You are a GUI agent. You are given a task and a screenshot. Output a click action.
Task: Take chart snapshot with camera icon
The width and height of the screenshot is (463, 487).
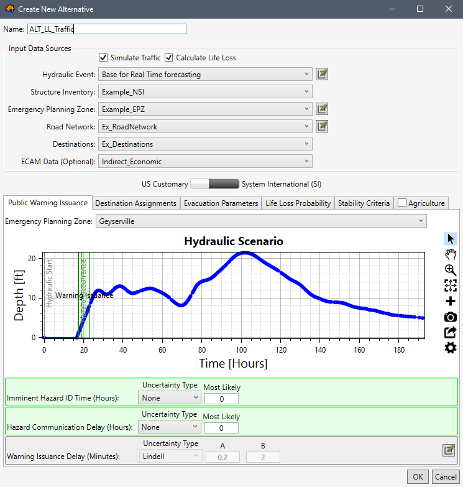coord(451,317)
